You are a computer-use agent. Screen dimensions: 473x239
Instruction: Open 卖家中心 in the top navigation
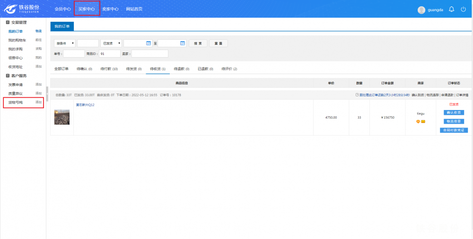(x=110, y=9)
